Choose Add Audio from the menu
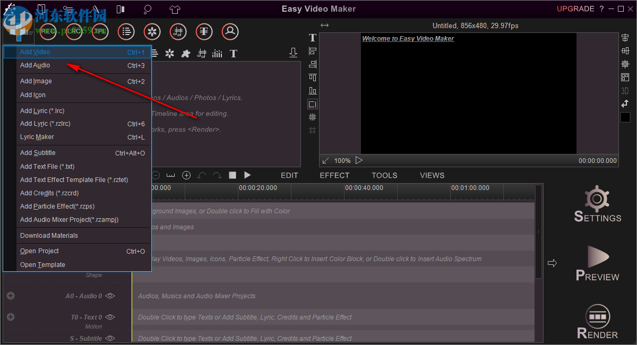637x345 pixels. (36, 65)
